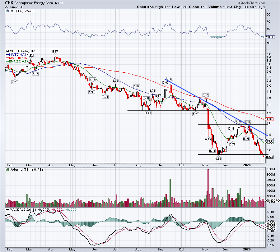This screenshot has width=280, height=252.
Task: Click the 0.64 price label
Action: pos(212,151)
